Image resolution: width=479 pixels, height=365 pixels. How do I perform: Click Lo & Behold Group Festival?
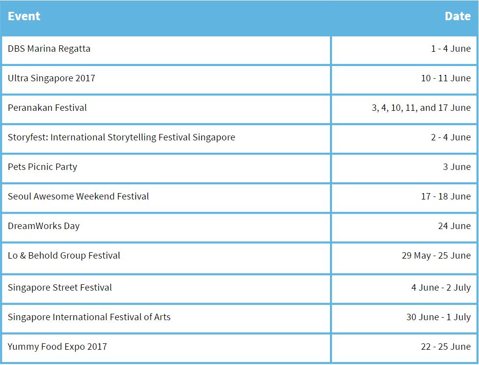[x=64, y=256]
